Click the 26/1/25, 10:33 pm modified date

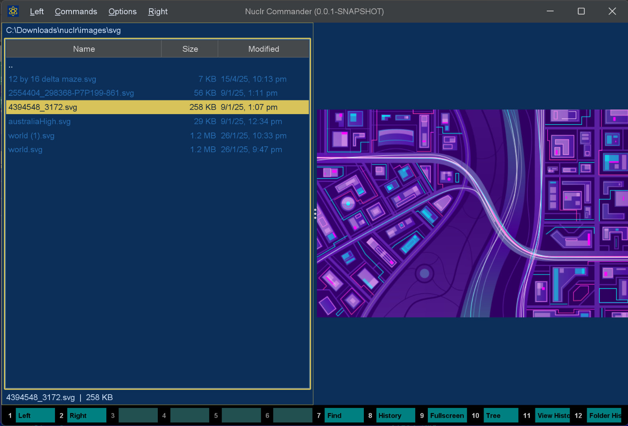(x=254, y=135)
